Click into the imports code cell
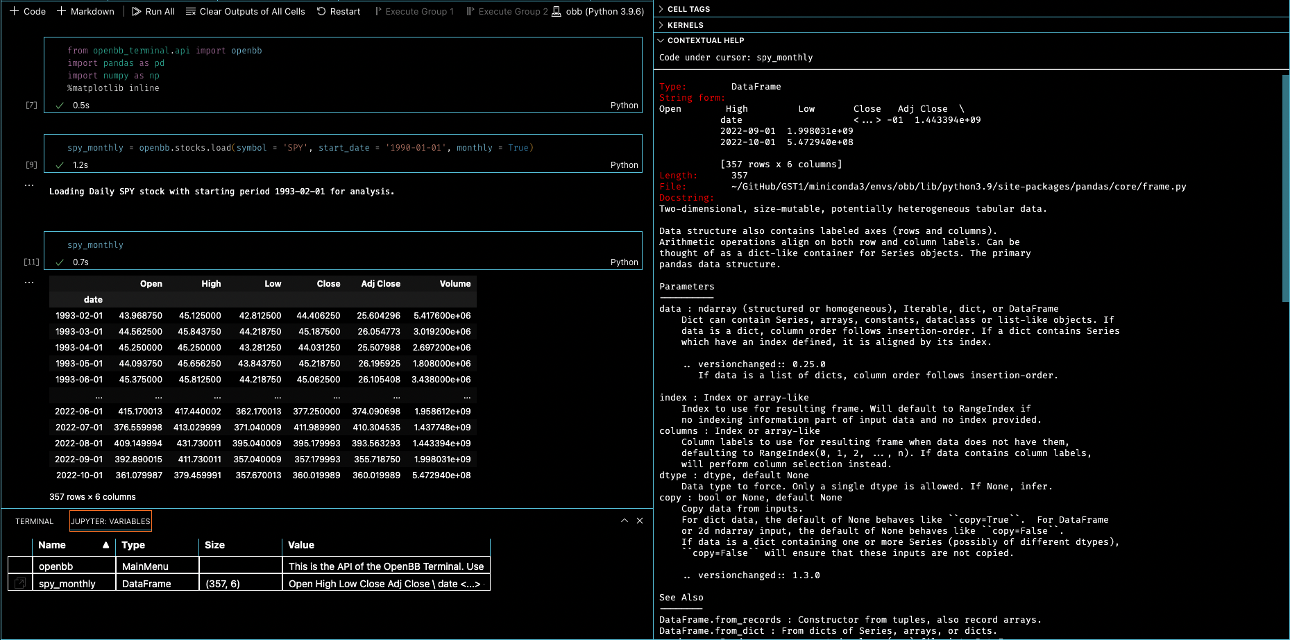Image resolution: width=1290 pixels, height=640 pixels. pos(343,69)
